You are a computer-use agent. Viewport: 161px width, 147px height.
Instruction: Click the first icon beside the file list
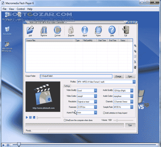pyautogui.click(x=135, y=46)
